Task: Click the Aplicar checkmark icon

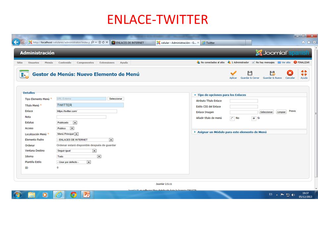Action: click(233, 73)
